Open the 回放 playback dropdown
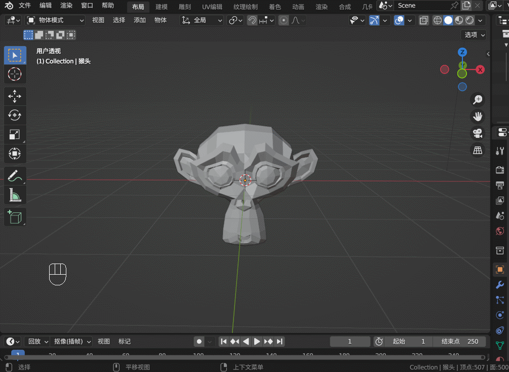The image size is (509, 372). [x=37, y=342]
